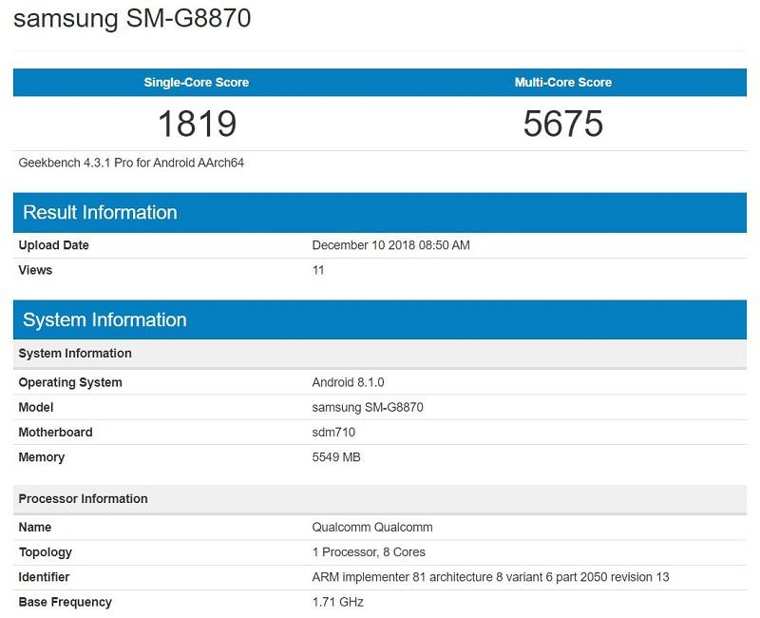
Task: Select the Multi-Core Score column header
Action: point(563,83)
